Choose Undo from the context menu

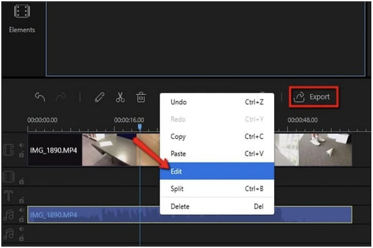(217, 102)
